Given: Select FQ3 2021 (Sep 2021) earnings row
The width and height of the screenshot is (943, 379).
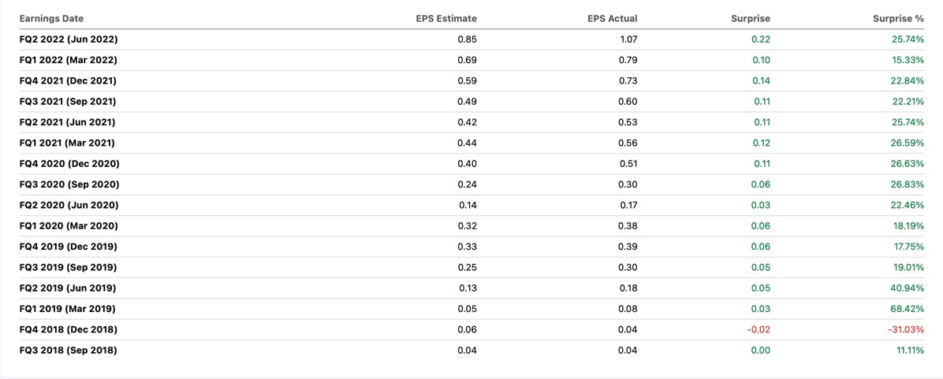Looking at the screenshot, I should (471, 102).
